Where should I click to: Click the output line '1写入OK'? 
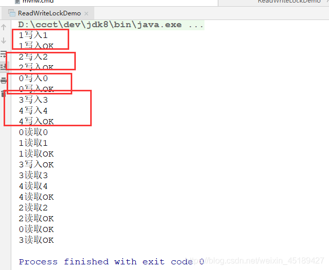point(36,46)
